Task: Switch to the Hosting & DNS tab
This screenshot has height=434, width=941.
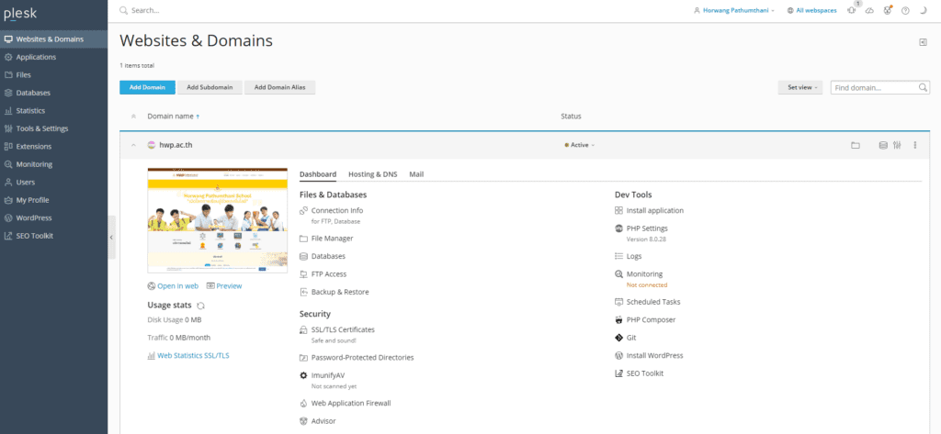Action: 372,173
